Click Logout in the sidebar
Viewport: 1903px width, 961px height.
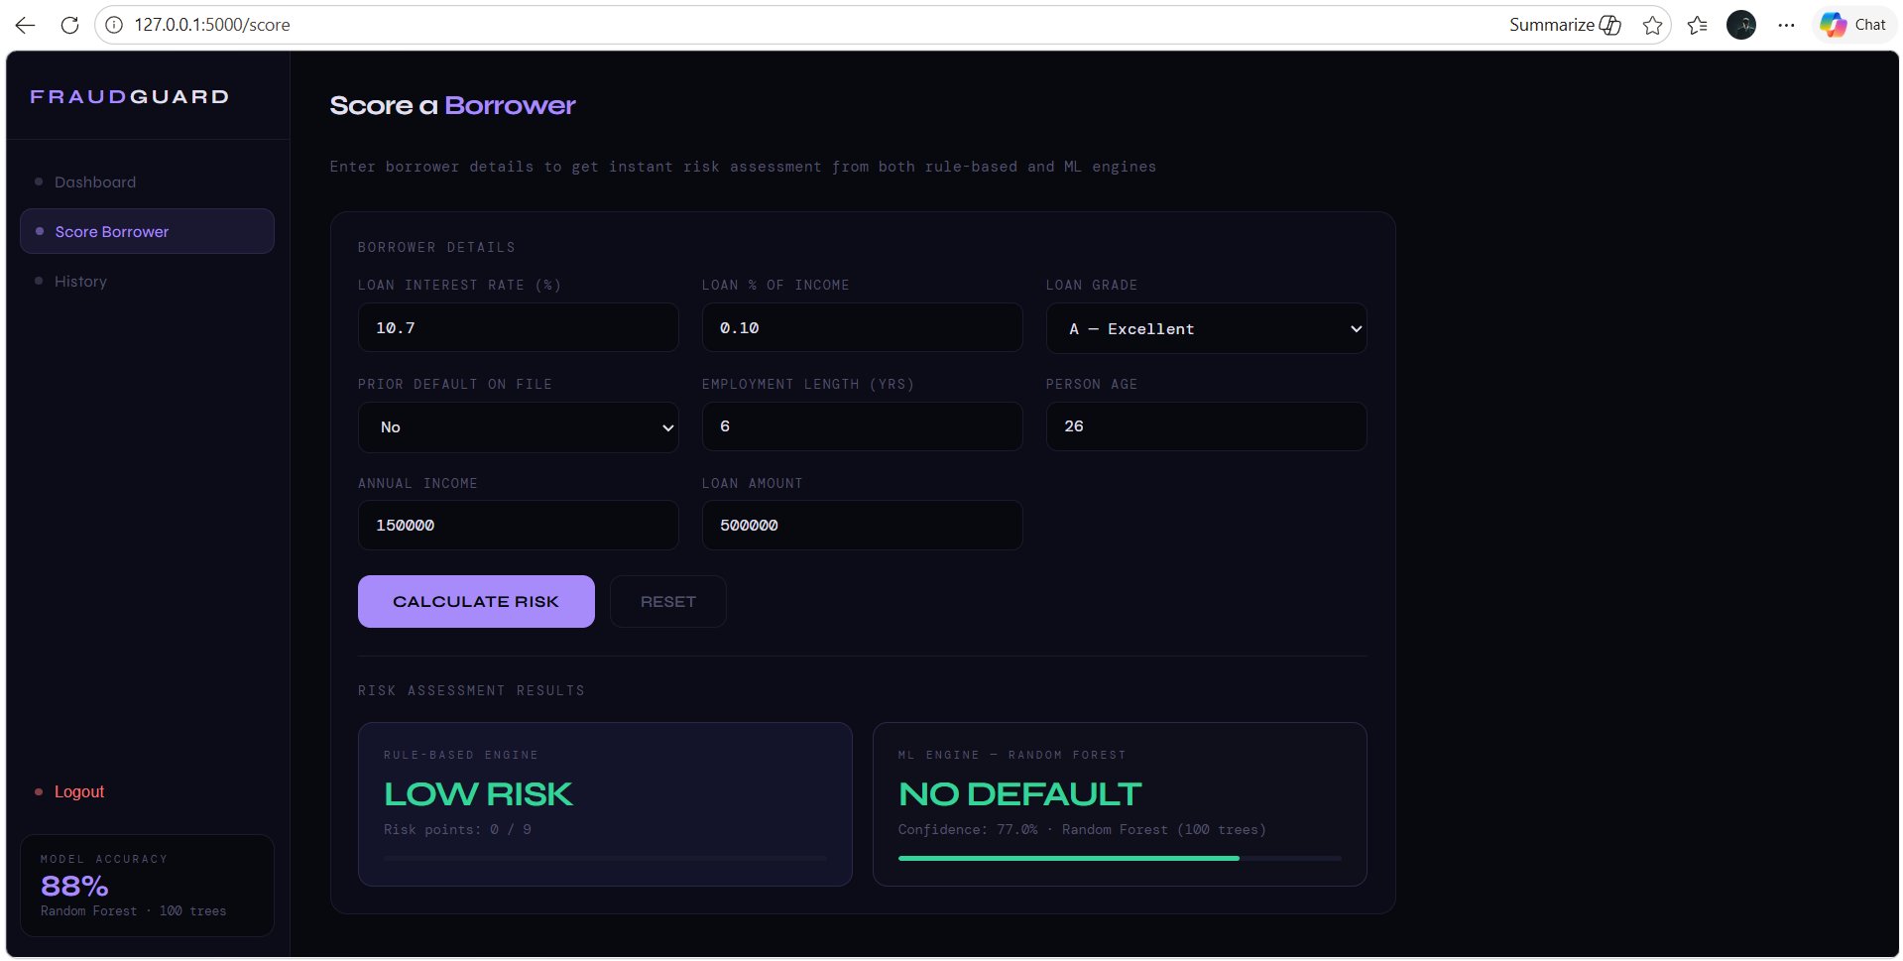point(78,791)
